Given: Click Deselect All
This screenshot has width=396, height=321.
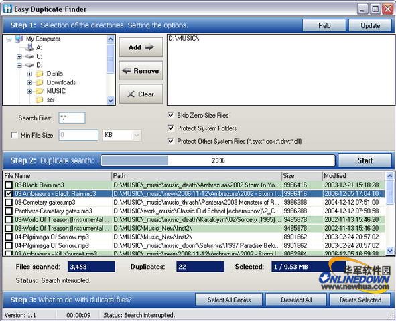Looking at the screenshot, I should pos(296,300).
